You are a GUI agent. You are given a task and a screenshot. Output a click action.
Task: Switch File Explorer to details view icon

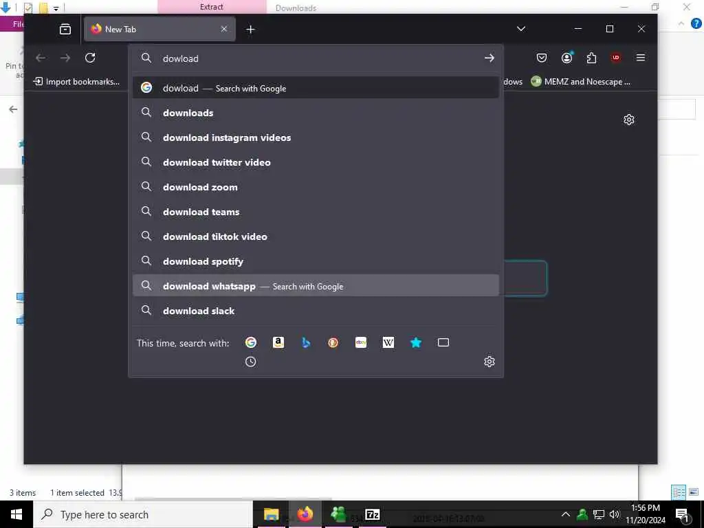(679, 492)
